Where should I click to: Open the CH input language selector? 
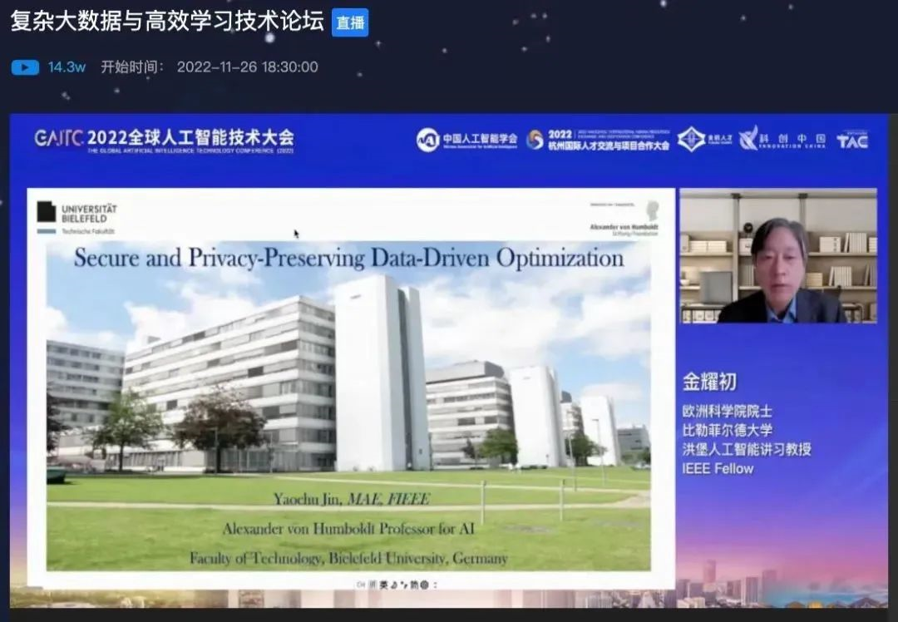click(361, 585)
